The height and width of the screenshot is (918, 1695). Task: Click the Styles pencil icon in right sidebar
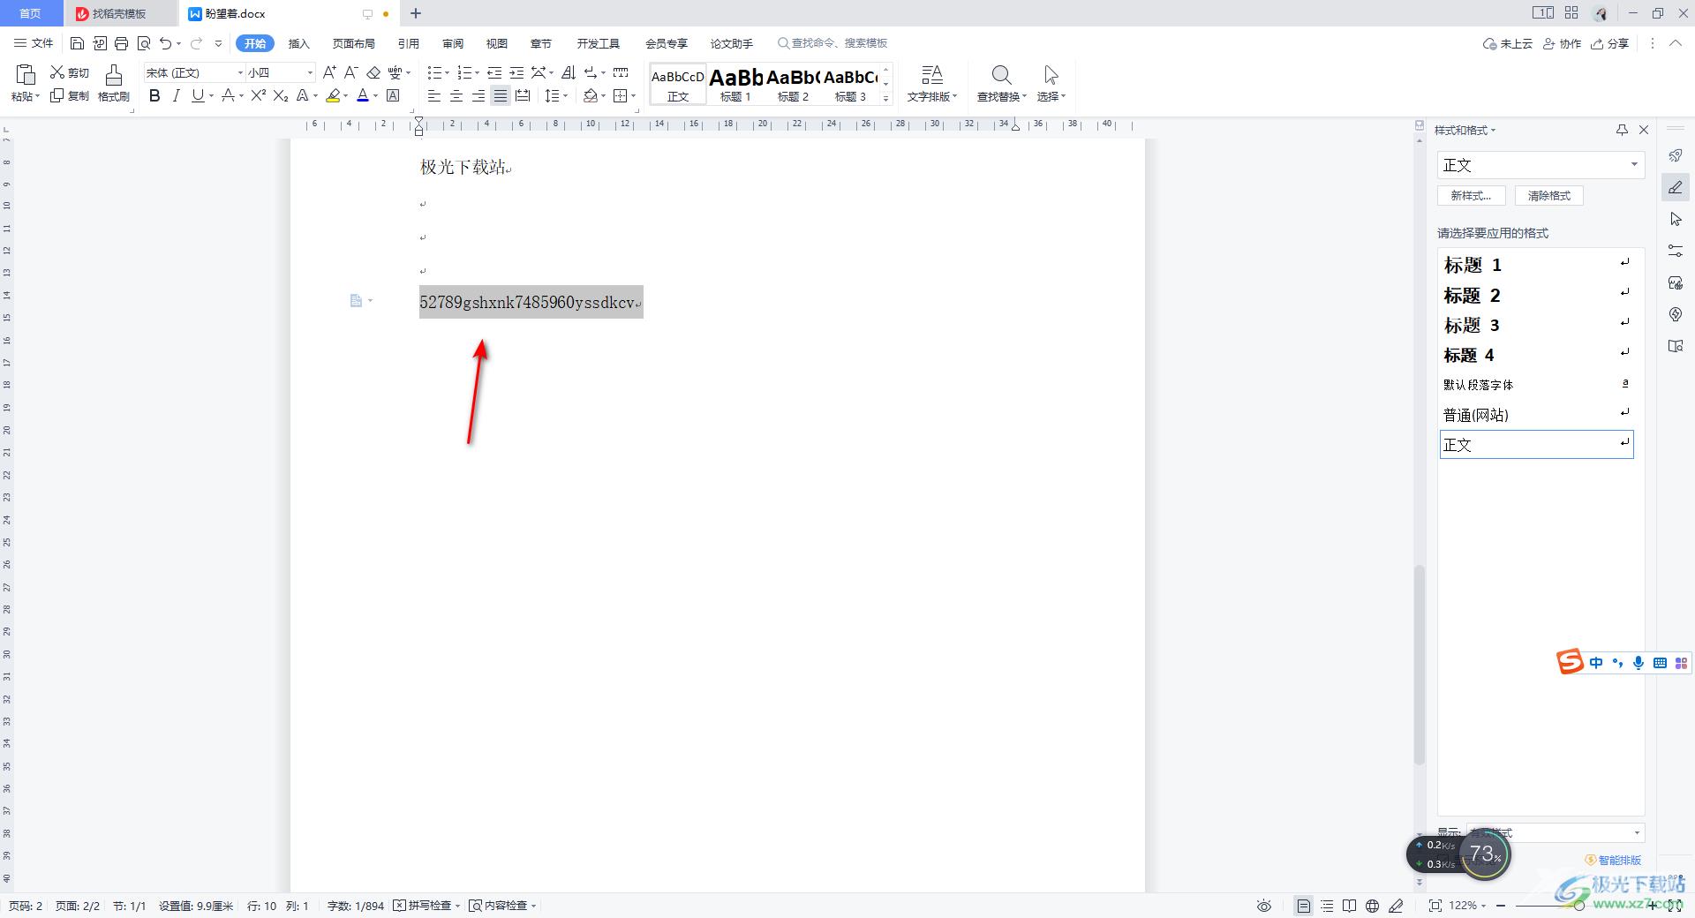coord(1676,187)
